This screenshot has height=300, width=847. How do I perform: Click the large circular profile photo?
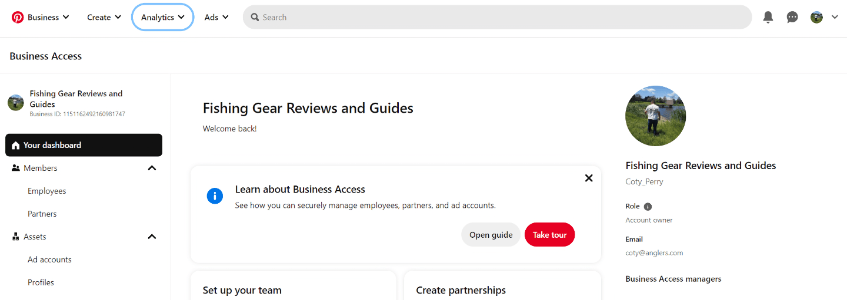[x=655, y=116]
